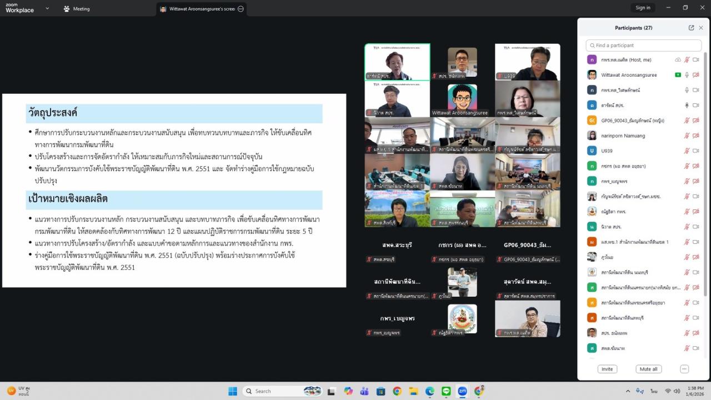Screen dimensions: 711x400
Task: Open the more options menu near Mute all
Action: (684, 368)
